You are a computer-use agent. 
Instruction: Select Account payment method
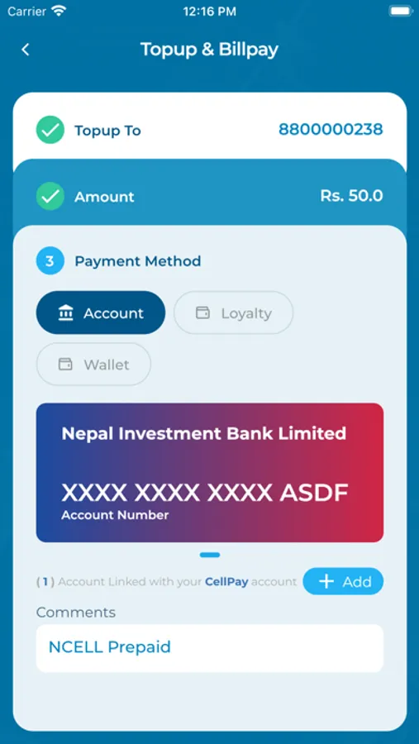pos(101,312)
